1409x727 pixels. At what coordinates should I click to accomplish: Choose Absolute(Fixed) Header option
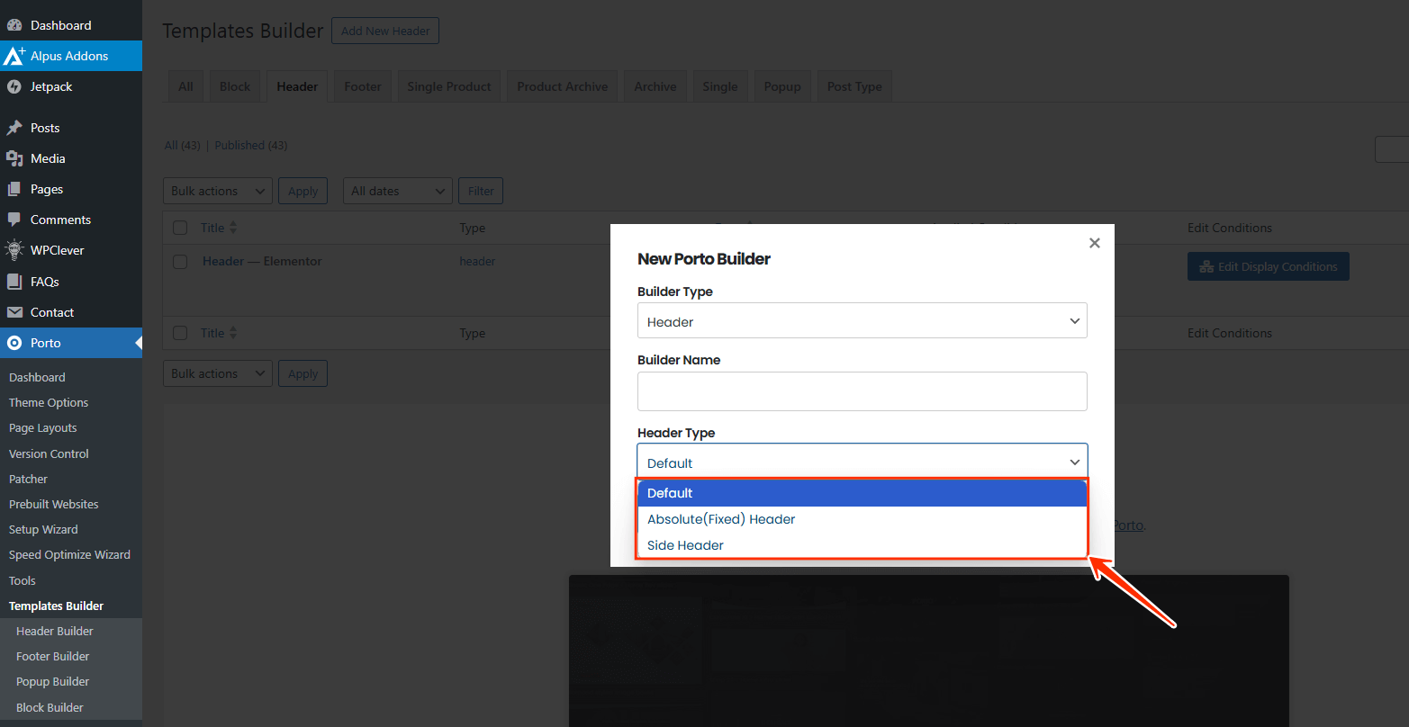[x=863, y=519]
